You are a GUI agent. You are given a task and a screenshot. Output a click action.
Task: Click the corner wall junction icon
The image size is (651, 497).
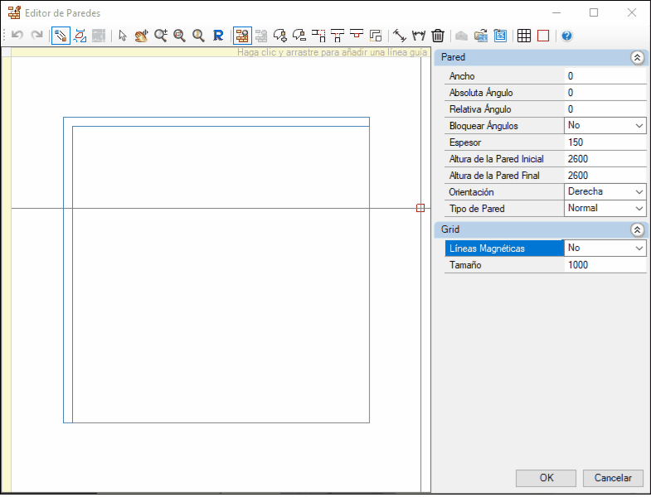pyautogui.click(x=318, y=36)
